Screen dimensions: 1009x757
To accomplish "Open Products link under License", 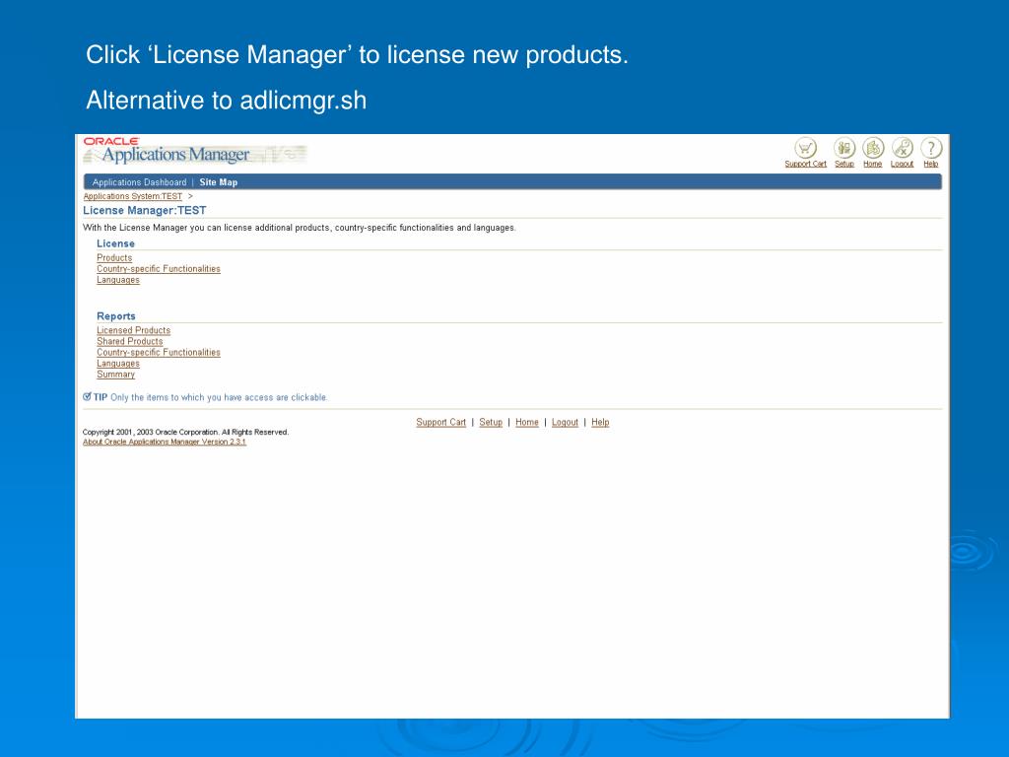I will coord(114,257).
